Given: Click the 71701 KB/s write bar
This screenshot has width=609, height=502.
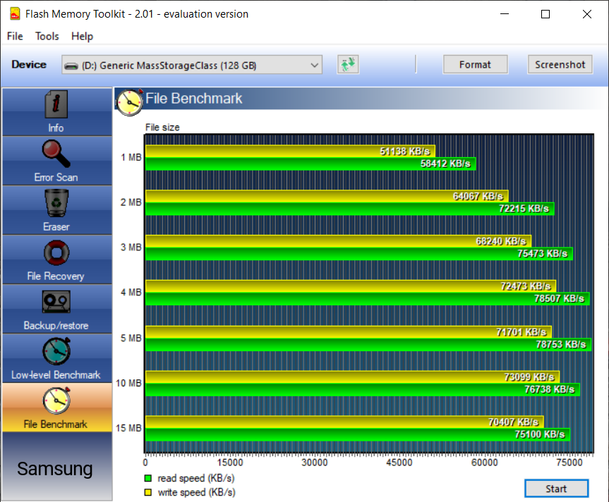Looking at the screenshot, I should click(349, 332).
